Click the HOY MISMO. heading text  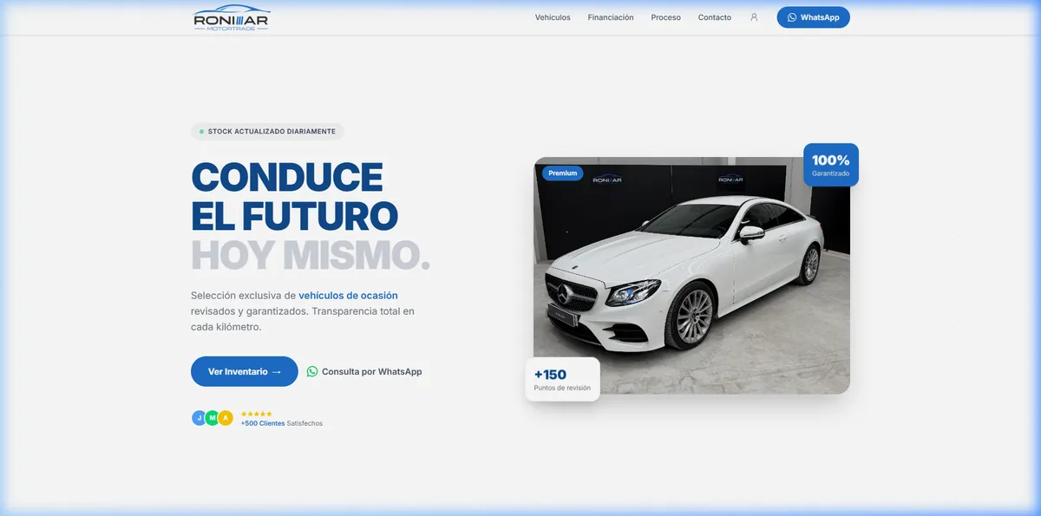point(311,255)
